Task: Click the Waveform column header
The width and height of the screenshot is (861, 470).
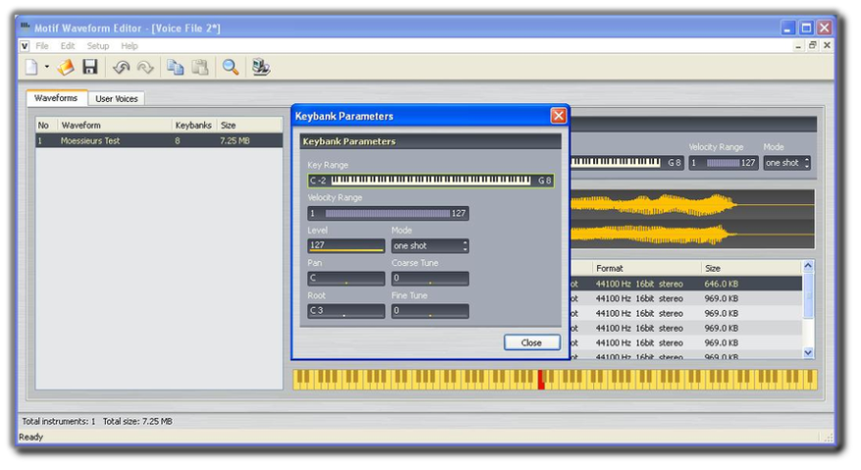Action: click(114, 126)
